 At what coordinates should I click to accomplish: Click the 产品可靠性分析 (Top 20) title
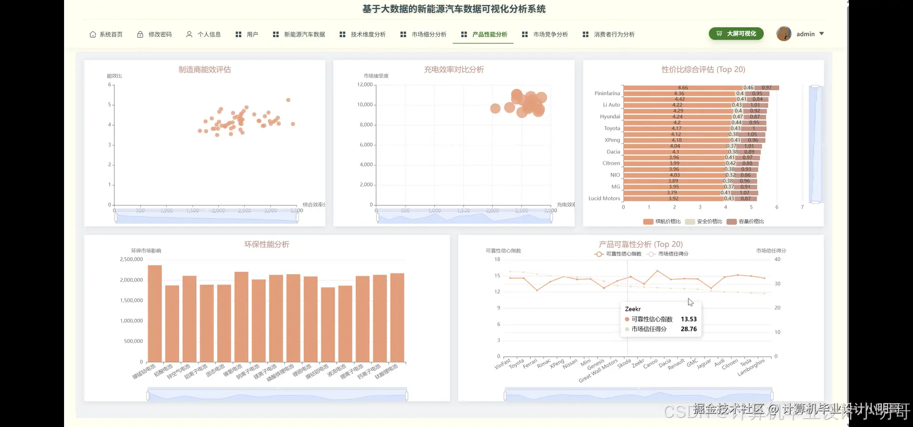point(641,245)
